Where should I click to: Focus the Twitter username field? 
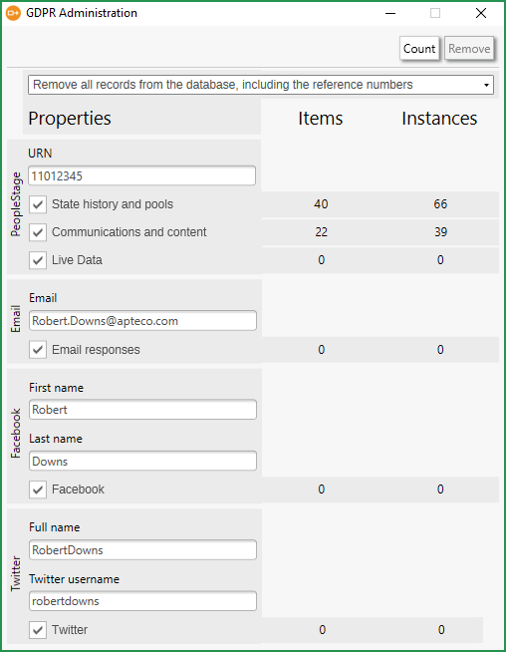(142, 601)
